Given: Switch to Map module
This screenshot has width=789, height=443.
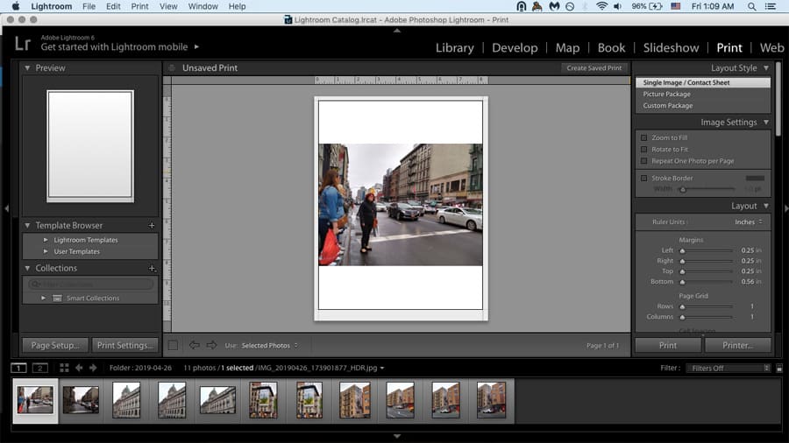Looking at the screenshot, I should click(567, 48).
